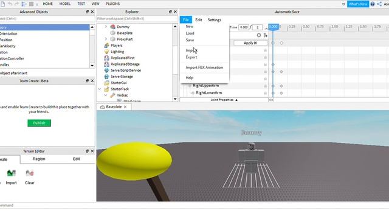
Task: Click the play test icon in the top bar
Action: point(24,4)
